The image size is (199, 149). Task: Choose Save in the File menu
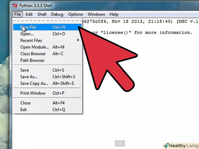tap(47, 70)
